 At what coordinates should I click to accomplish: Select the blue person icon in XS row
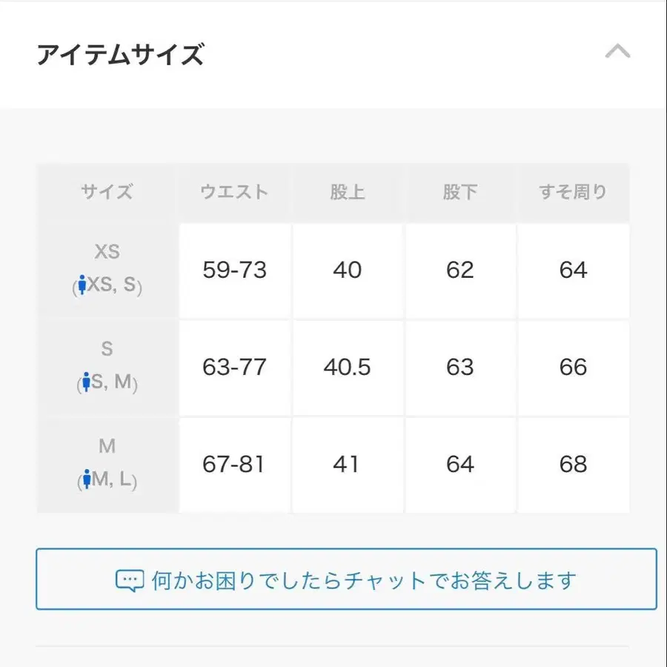[83, 285]
